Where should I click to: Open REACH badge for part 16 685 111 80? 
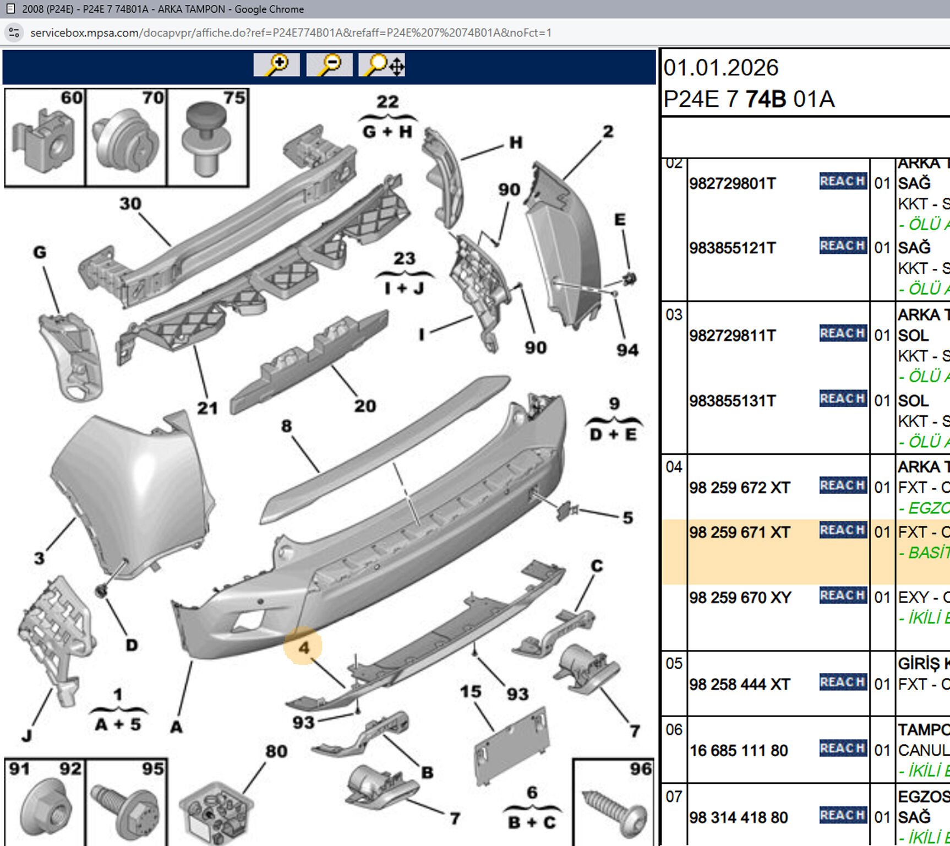tap(842, 749)
